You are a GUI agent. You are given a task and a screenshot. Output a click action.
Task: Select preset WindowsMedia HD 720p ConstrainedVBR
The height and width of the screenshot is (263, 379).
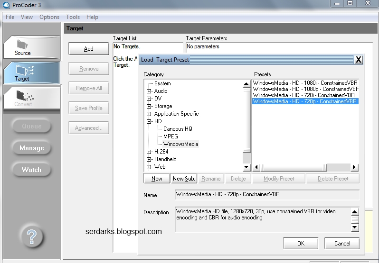point(305,101)
